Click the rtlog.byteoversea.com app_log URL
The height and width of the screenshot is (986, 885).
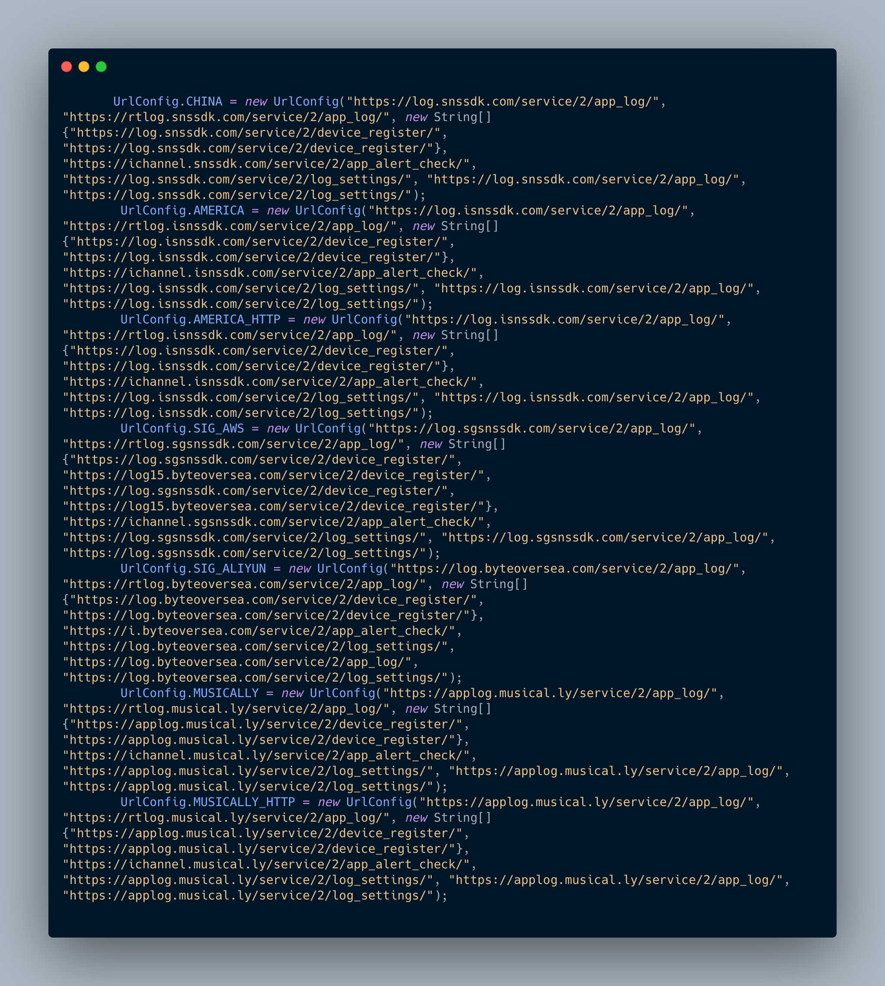click(244, 585)
